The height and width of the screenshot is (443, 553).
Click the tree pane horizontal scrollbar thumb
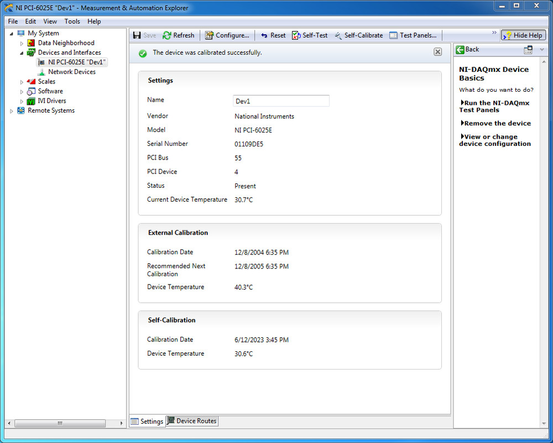pos(60,423)
